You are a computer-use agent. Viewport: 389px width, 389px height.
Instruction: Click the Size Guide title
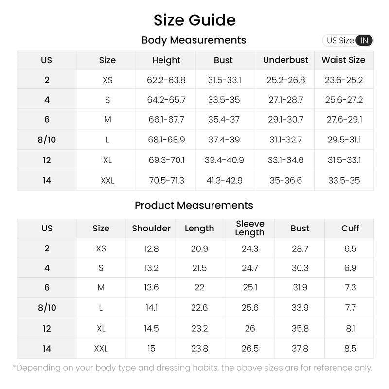194,20
